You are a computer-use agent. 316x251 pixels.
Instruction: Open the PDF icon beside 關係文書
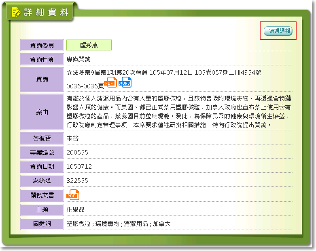tap(73, 195)
